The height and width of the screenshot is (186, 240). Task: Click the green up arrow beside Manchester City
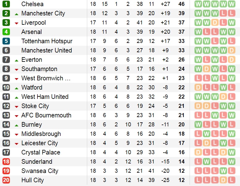click(x=16, y=14)
